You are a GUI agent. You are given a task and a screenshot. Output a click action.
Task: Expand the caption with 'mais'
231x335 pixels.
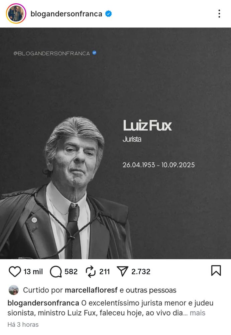pos(198,313)
